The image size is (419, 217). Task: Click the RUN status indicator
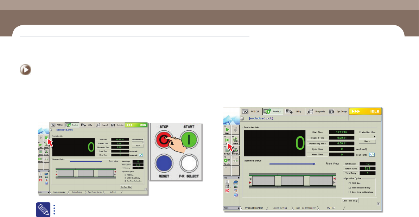(x=136, y=125)
